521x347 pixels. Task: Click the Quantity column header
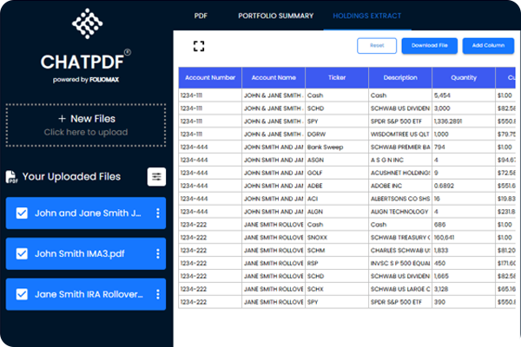(464, 78)
